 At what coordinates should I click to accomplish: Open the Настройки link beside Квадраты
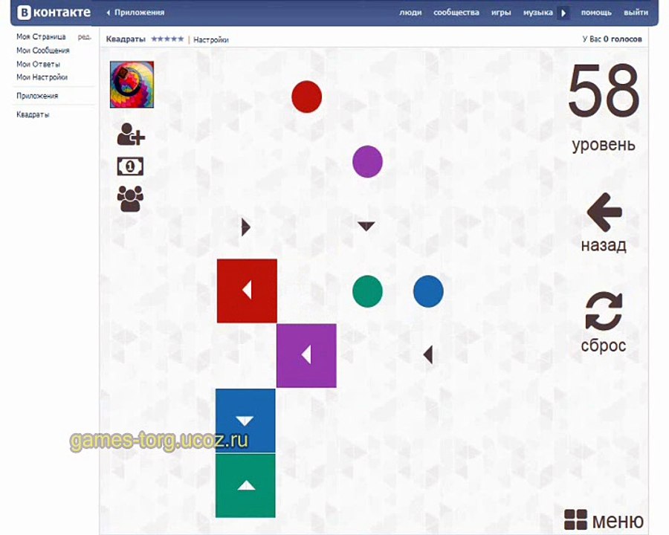(x=211, y=39)
